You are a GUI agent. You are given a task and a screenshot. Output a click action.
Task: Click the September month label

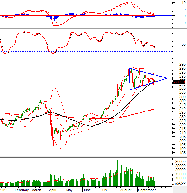146,190
